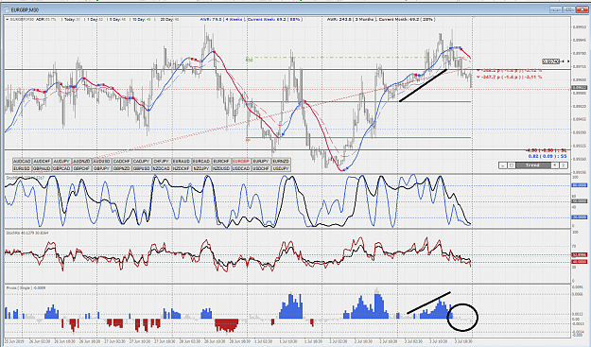Minimize the EURGBP,M30 chart window
The height and width of the screenshot is (347, 591).
(556, 9)
